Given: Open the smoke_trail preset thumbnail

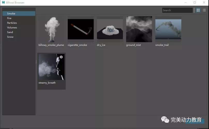Looking at the screenshot, I should [168, 29].
